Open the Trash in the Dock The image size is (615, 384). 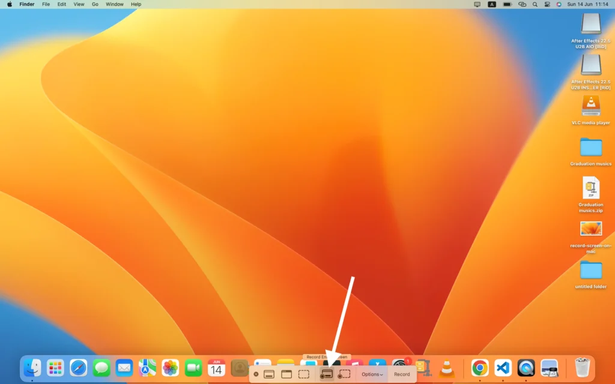tap(582, 368)
